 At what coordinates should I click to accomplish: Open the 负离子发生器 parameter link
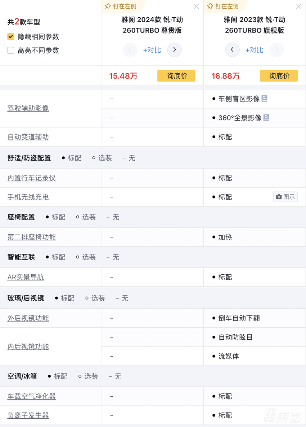coord(28,415)
